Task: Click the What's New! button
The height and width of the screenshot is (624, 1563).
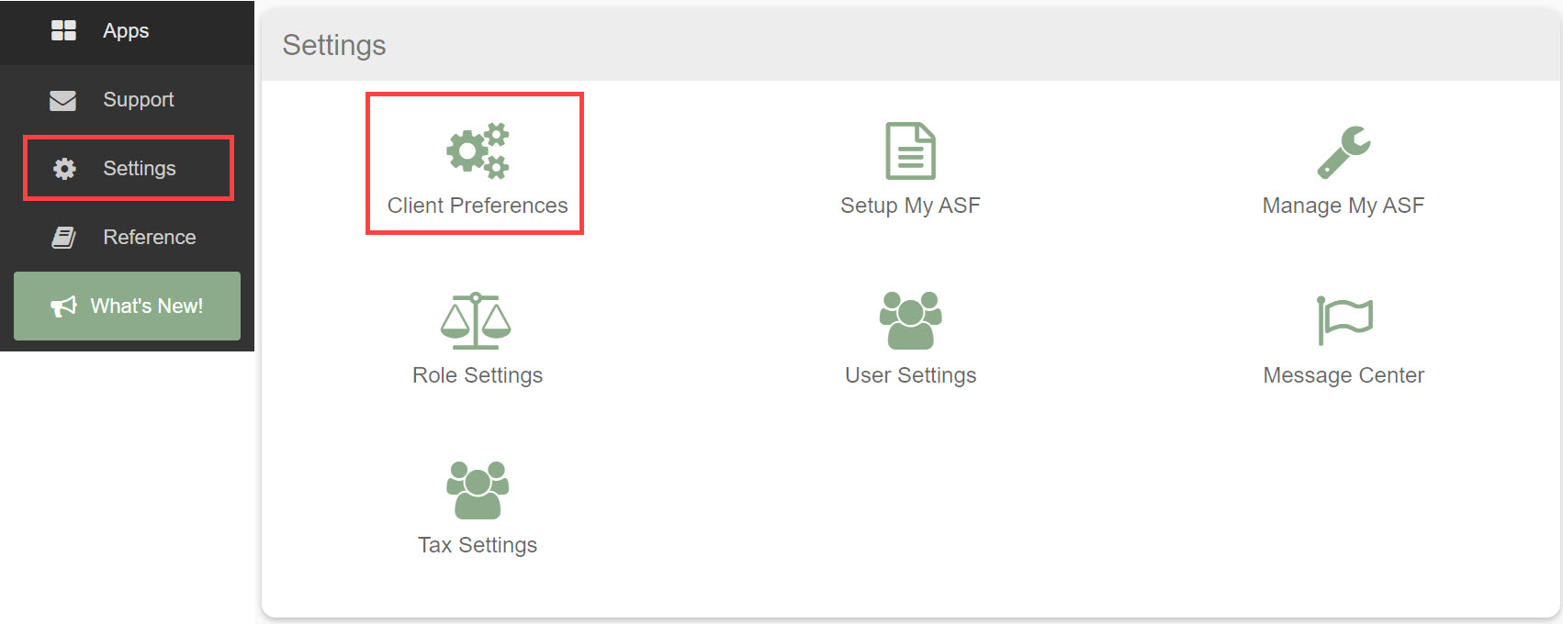Action: tap(127, 306)
